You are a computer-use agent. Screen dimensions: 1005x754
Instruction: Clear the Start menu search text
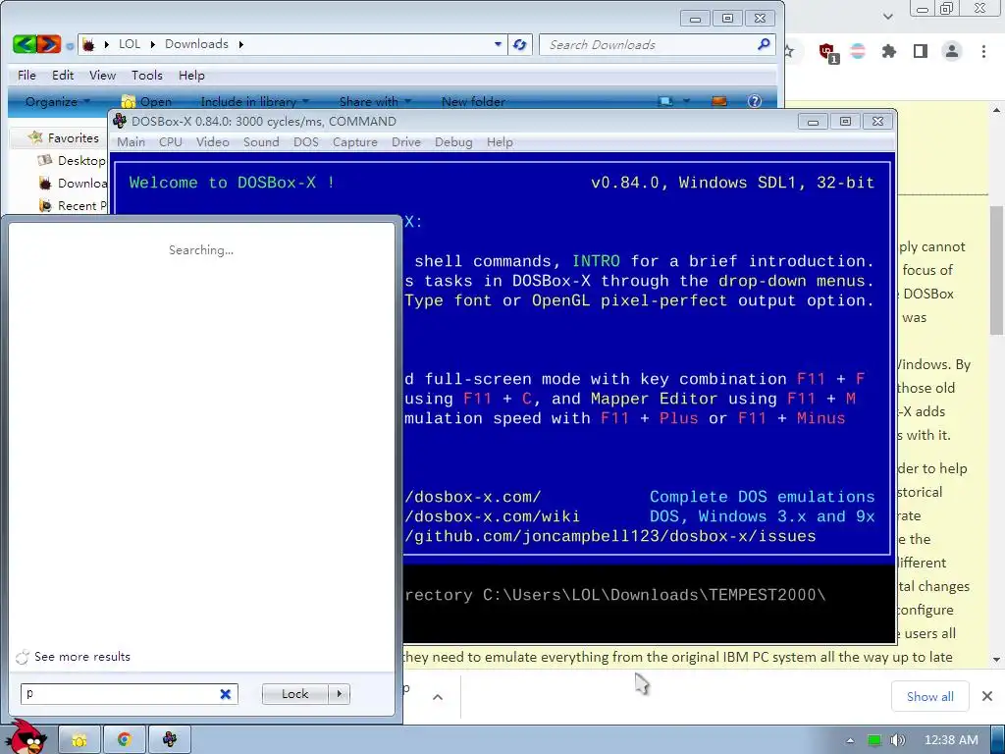(226, 694)
